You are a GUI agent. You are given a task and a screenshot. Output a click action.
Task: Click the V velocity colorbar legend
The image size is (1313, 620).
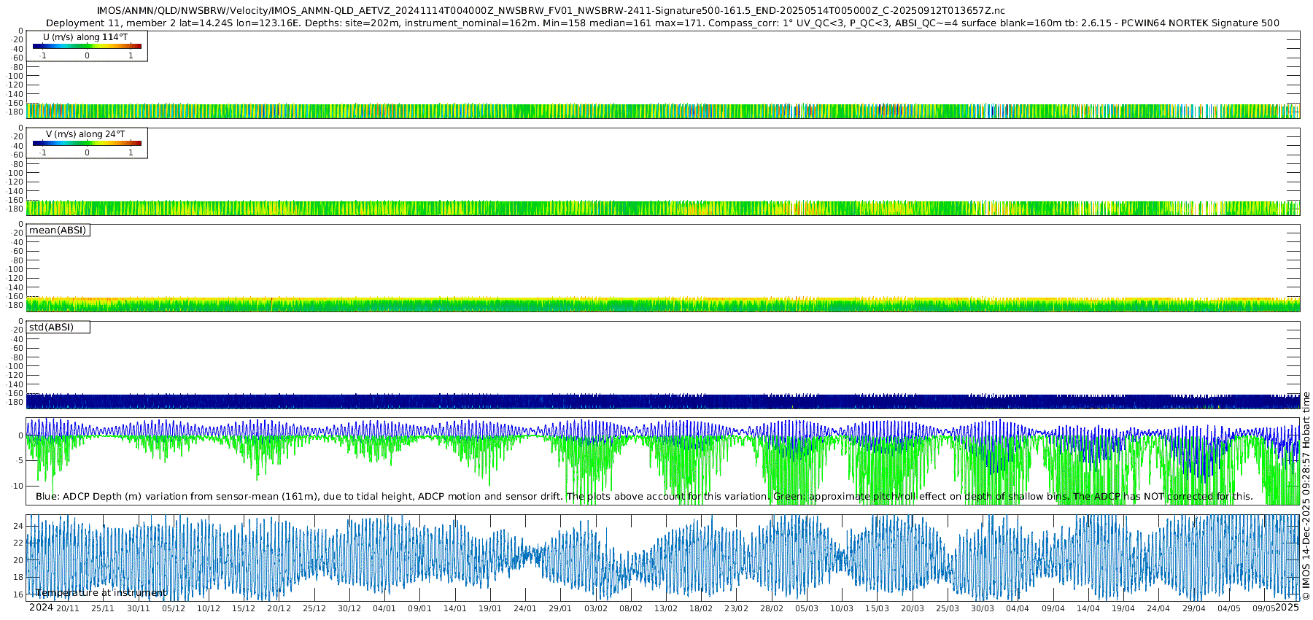coord(87,144)
